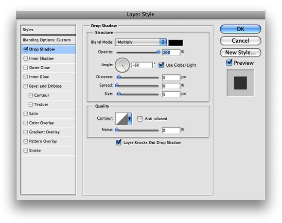Click the black shadow color swatch

coord(176,43)
